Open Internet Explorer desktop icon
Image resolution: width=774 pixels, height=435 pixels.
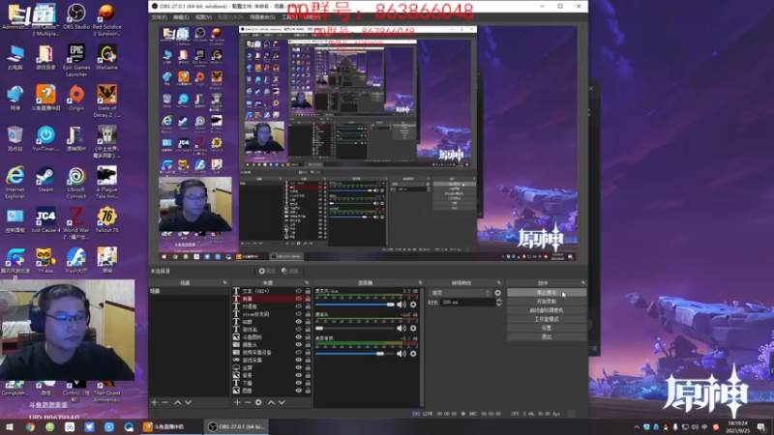15,183
